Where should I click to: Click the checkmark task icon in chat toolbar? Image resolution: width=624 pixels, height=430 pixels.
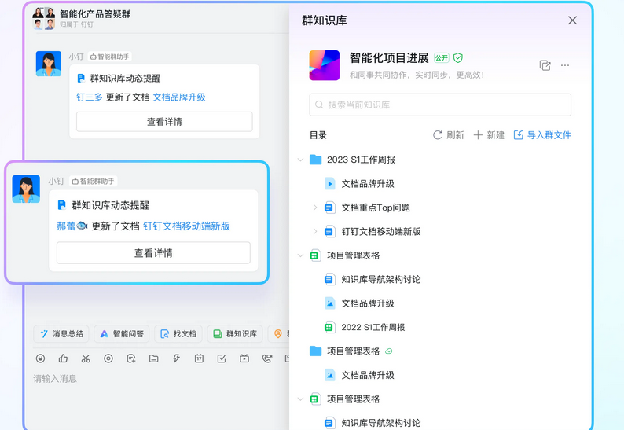tap(222, 358)
